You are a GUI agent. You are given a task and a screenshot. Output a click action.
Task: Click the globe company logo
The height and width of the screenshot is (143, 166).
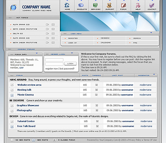pyautogui.click(x=13, y=7)
